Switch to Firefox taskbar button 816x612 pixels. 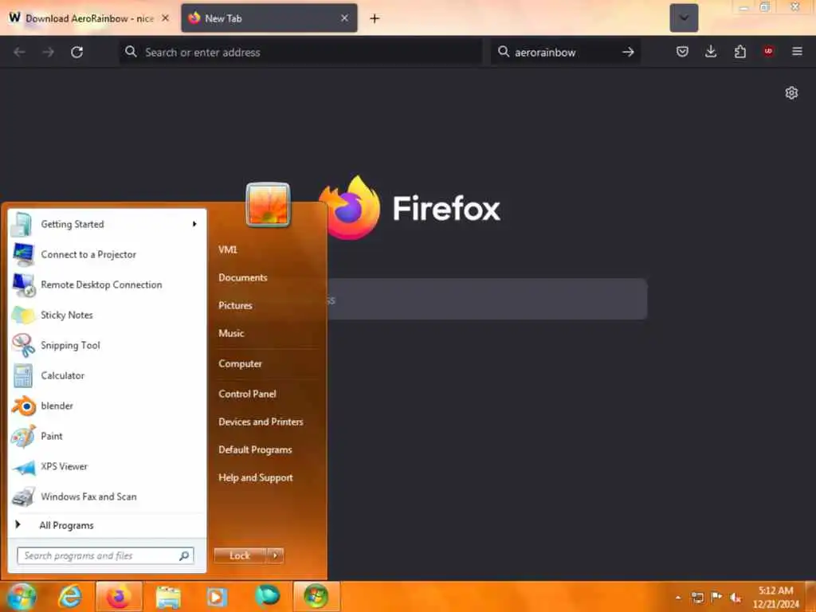[x=119, y=596]
